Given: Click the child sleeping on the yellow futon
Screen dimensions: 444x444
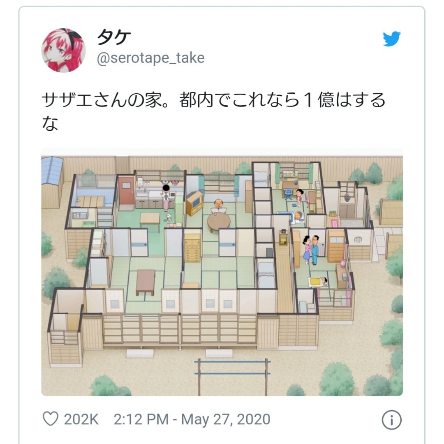Looking at the screenshot, I should click(x=318, y=282).
